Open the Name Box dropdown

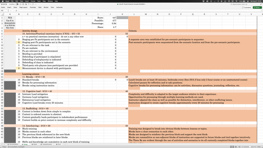pos(8,11)
